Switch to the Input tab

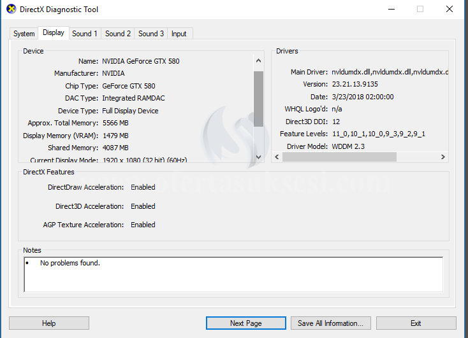coord(179,34)
